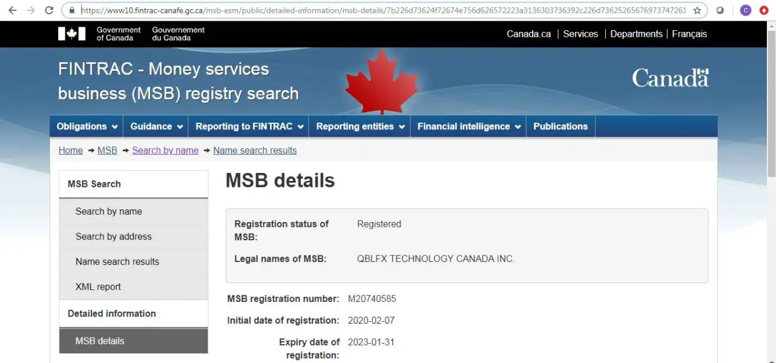Click registration number M20740585

pos(372,299)
